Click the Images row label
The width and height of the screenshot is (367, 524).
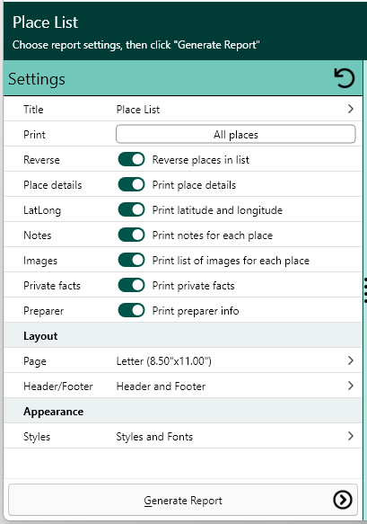(40, 261)
